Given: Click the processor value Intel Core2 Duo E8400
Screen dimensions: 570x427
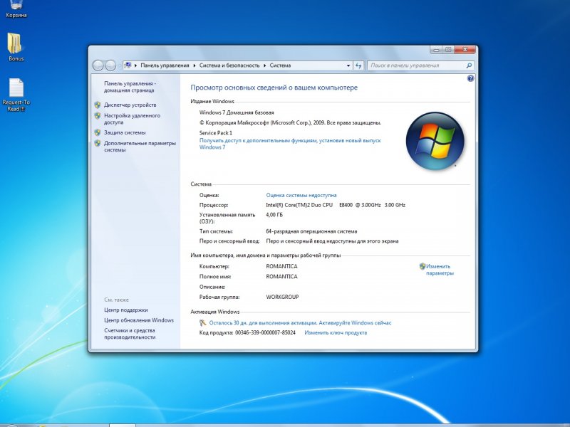Looking at the screenshot, I should 336,205.
